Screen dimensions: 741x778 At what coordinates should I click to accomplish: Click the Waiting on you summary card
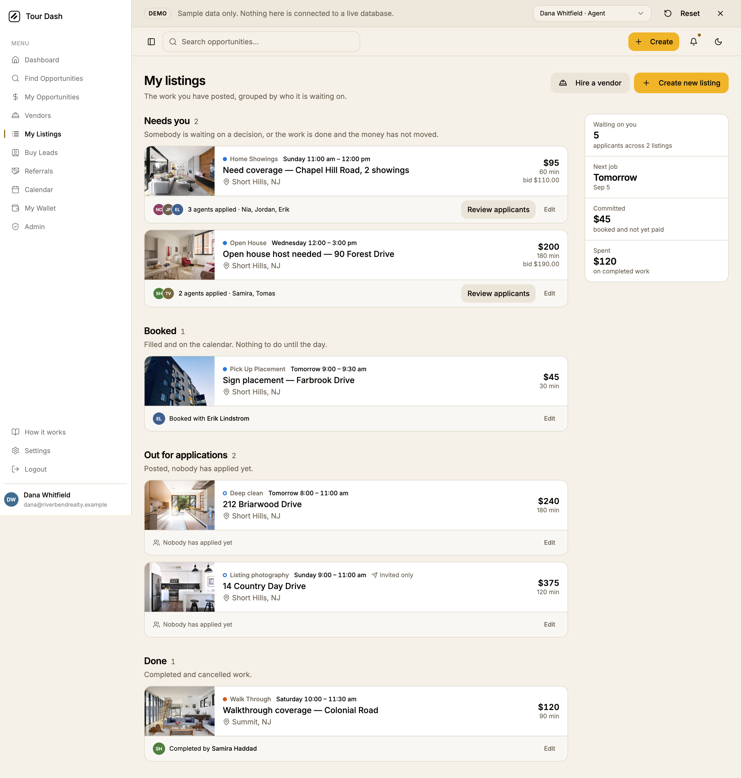pyautogui.click(x=656, y=135)
